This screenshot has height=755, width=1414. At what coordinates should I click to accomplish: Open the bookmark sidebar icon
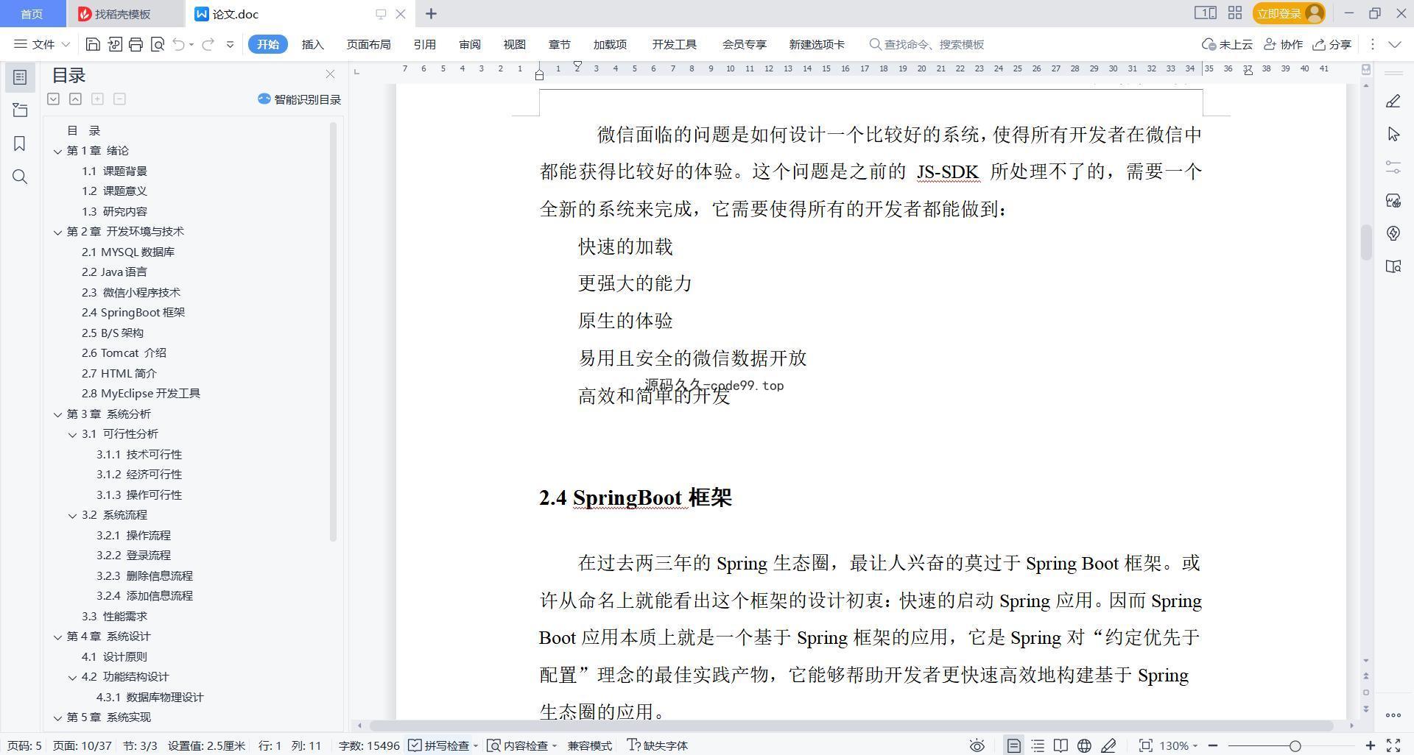coord(20,143)
